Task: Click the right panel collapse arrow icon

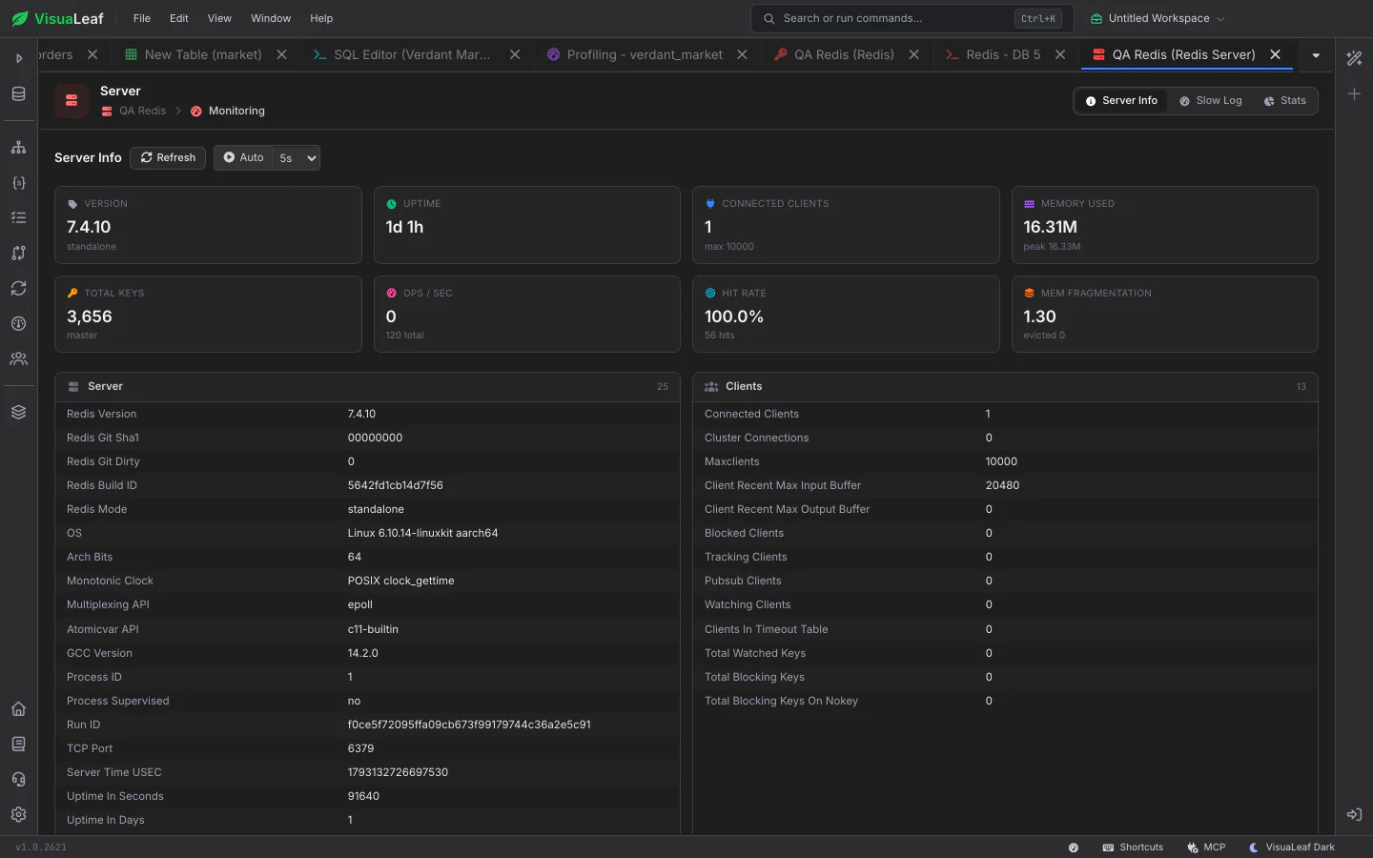Action: (1354, 814)
